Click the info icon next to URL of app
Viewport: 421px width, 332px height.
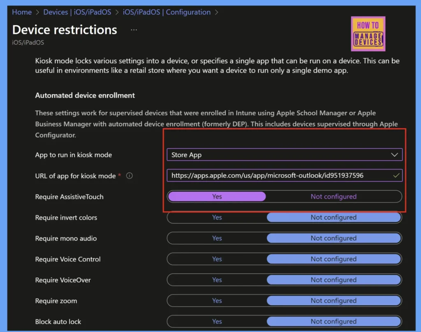130,176
